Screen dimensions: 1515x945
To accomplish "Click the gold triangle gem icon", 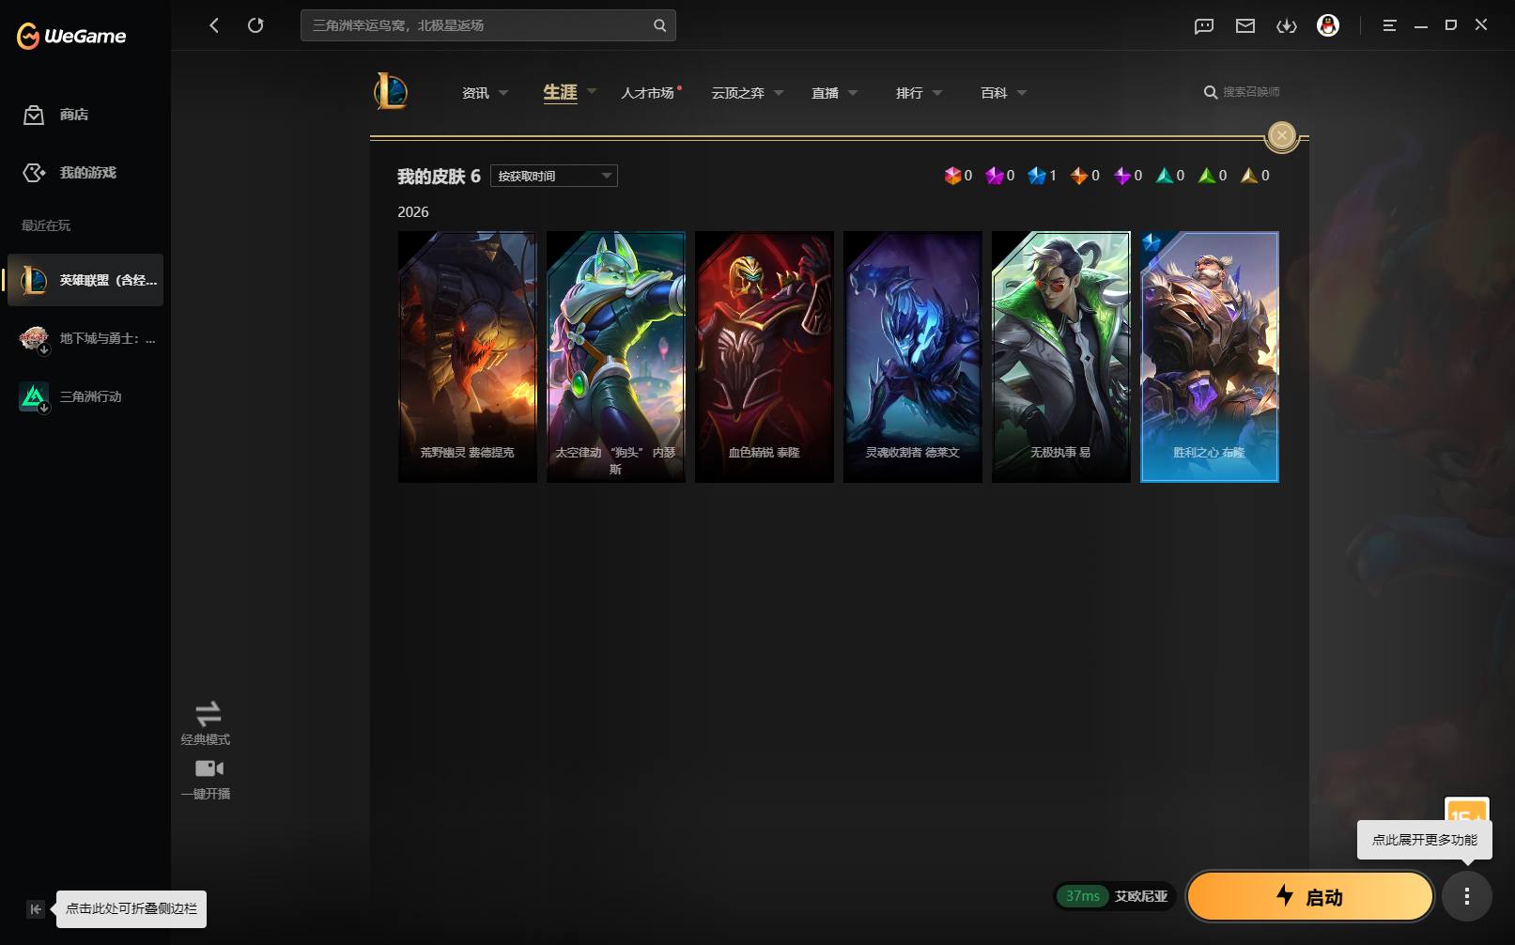I will click(1249, 176).
